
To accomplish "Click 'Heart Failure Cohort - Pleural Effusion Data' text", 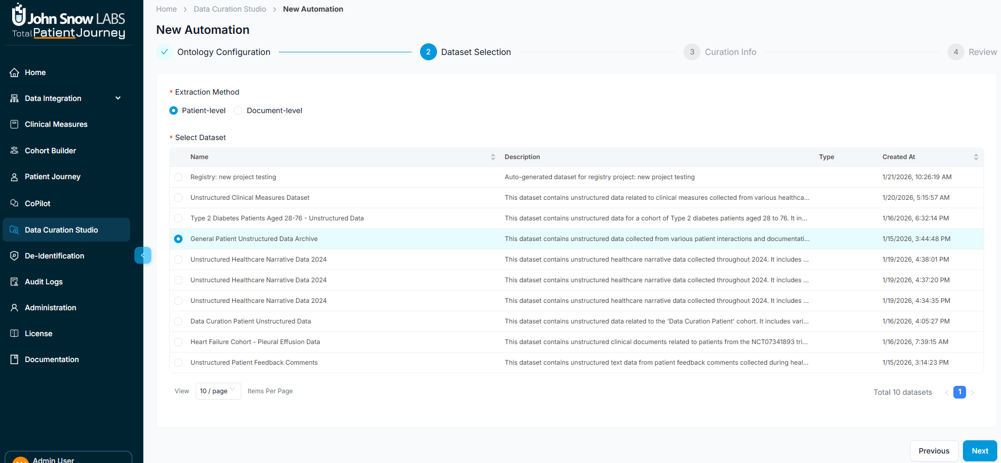I will [x=255, y=342].
